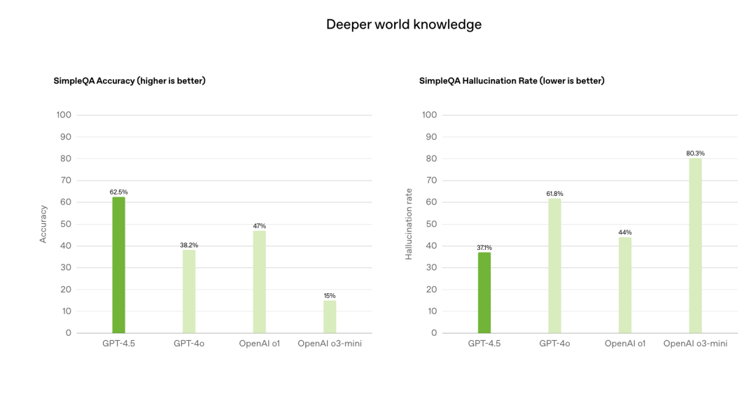Select the GPT-4o bar in Accuracy chart
Screen dimensions: 756x408
(x=189, y=291)
